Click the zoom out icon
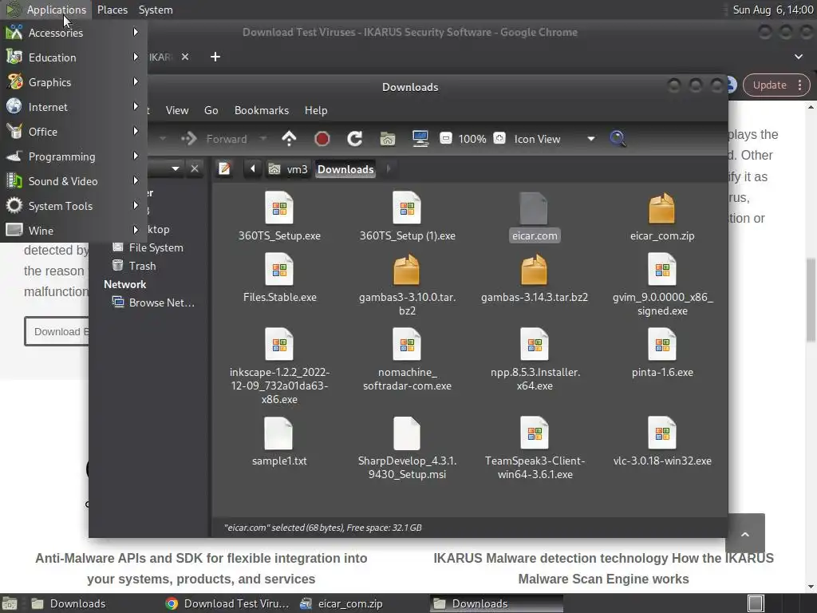817x613 pixels. 445,139
